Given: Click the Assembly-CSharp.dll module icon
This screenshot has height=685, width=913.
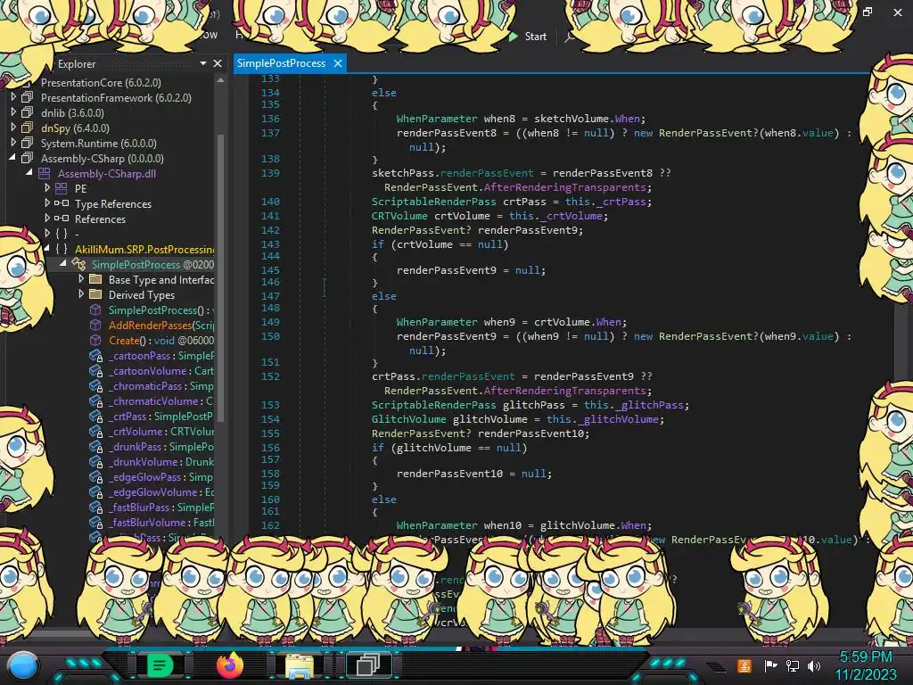Looking at the screenshot, I should click(45, 174).
